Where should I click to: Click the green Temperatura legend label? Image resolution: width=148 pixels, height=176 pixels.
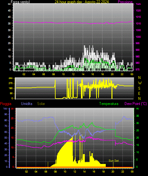(109, 104)
